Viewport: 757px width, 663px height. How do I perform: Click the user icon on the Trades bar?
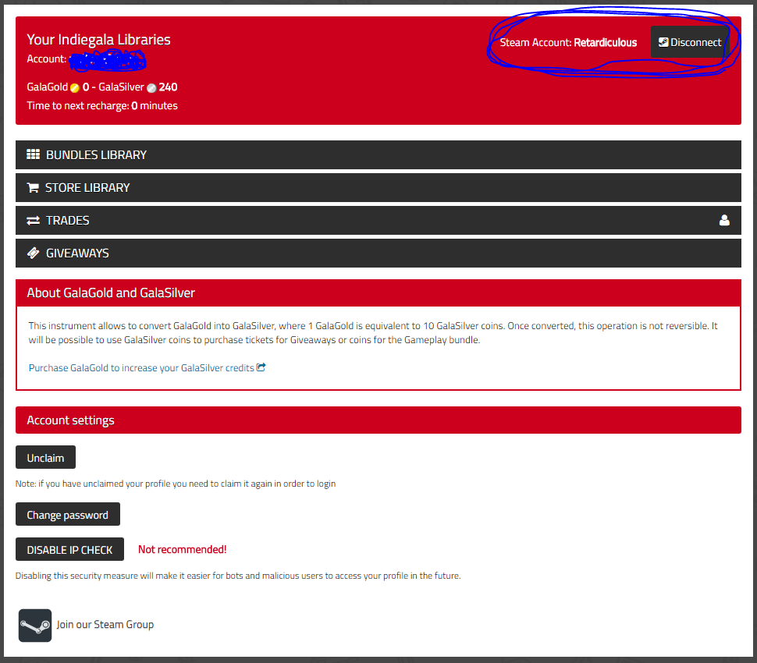[724, 221]
